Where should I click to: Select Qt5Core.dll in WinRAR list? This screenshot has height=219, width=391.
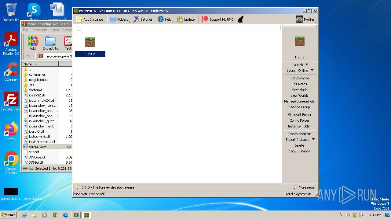(37, 157)
